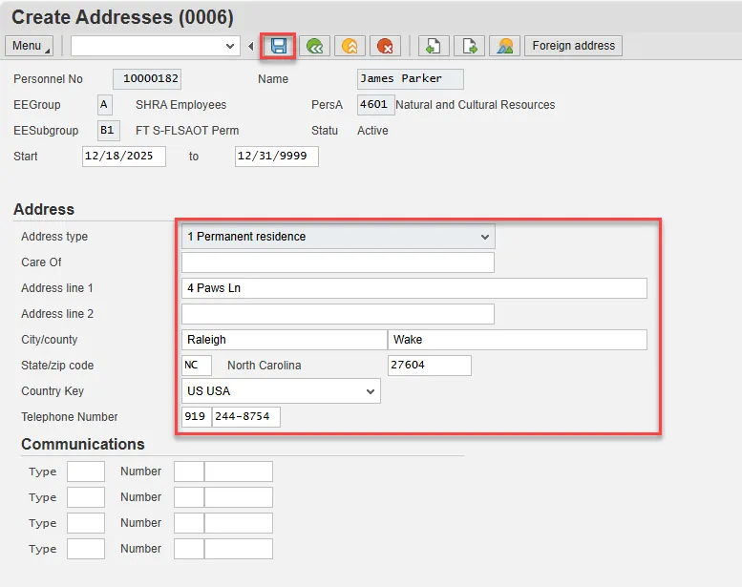This screenshot has height=587, width=742.
Task: Click Natural and Cultural Resources text
Action: (476, 105)
